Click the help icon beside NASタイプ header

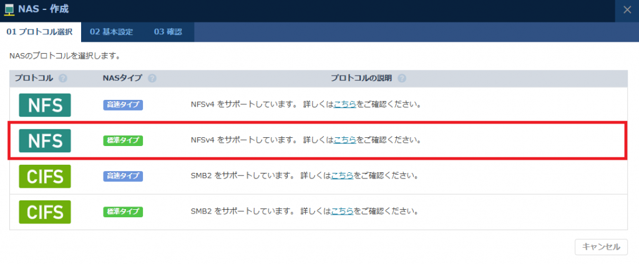coord(152,78)
